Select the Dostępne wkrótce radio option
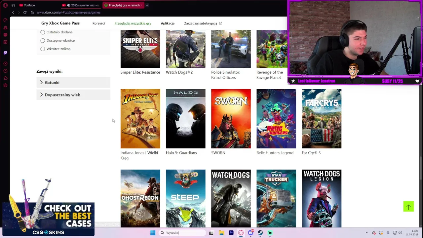 click(43, 40)
